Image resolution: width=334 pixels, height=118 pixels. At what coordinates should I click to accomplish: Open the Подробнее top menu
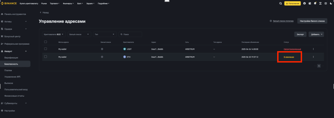tap(103, 3)
